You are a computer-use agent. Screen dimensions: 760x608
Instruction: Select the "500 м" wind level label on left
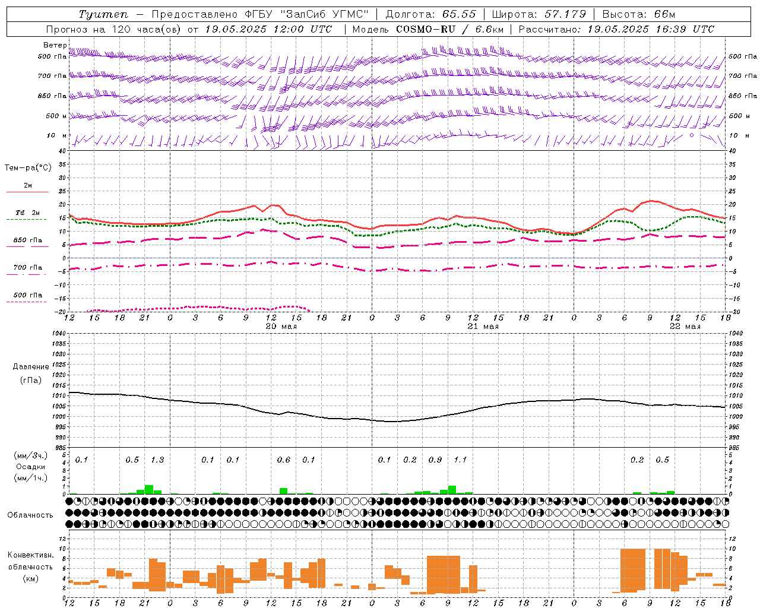point(56,116)
